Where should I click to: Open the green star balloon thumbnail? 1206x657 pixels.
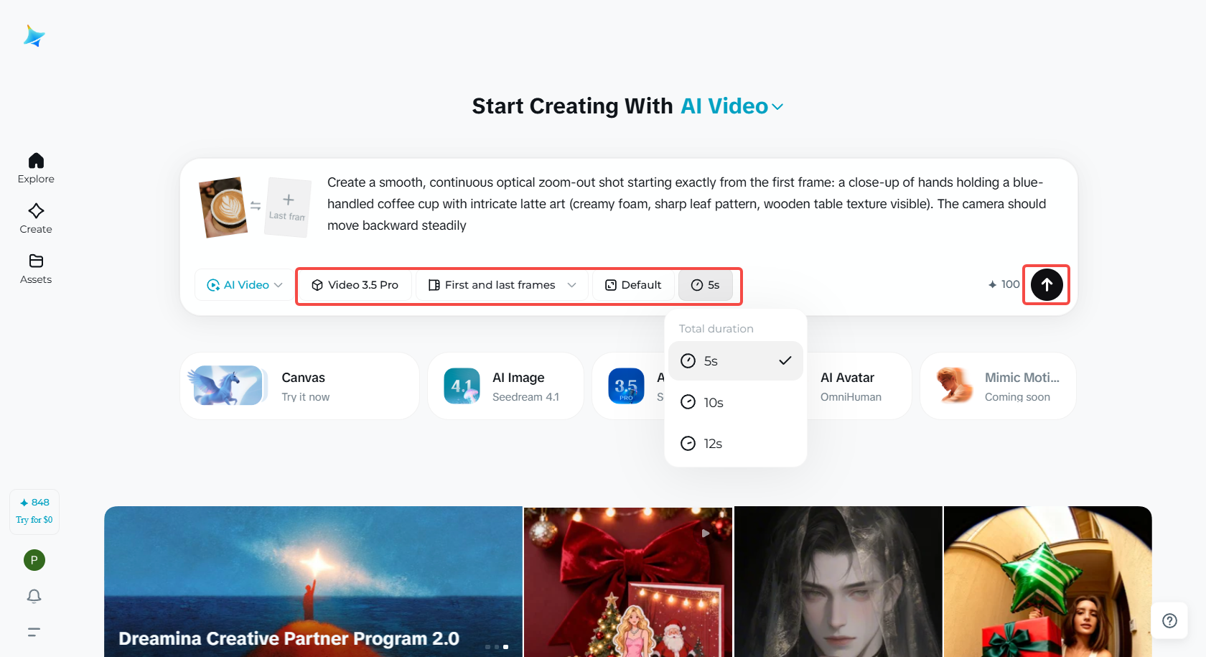pyautogui.click(x=1048, y=582)
